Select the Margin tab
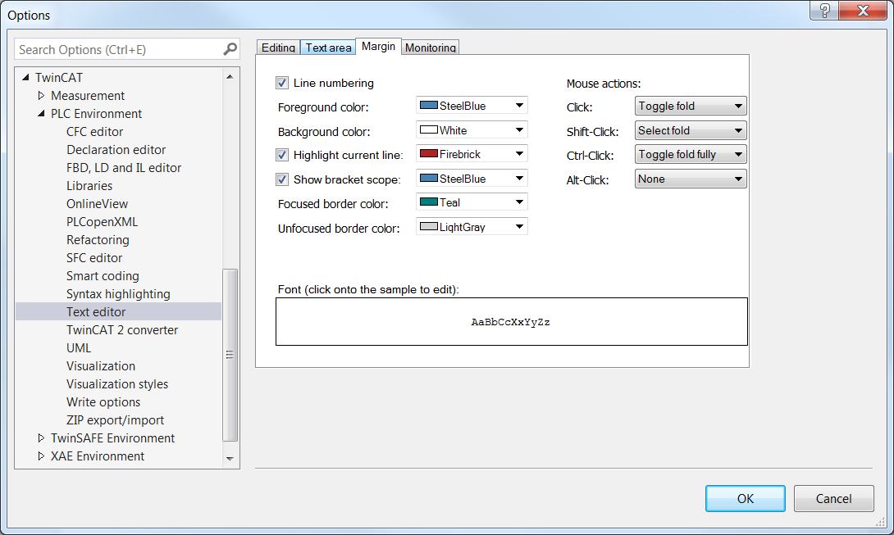 (x=379, y=46)
